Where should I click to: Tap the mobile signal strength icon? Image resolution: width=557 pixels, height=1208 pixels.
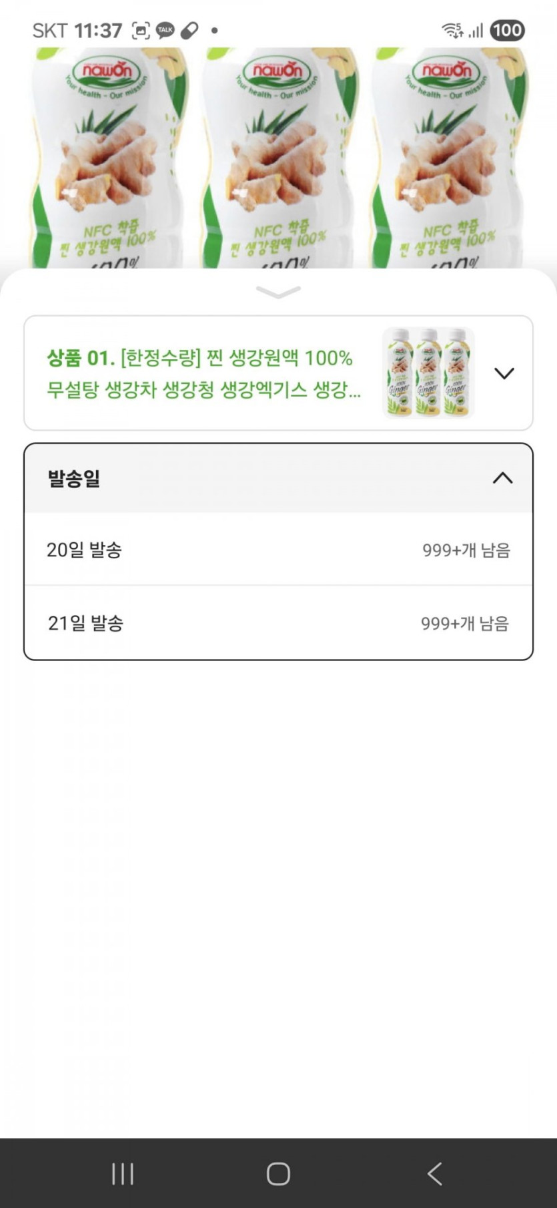[476, 30]
